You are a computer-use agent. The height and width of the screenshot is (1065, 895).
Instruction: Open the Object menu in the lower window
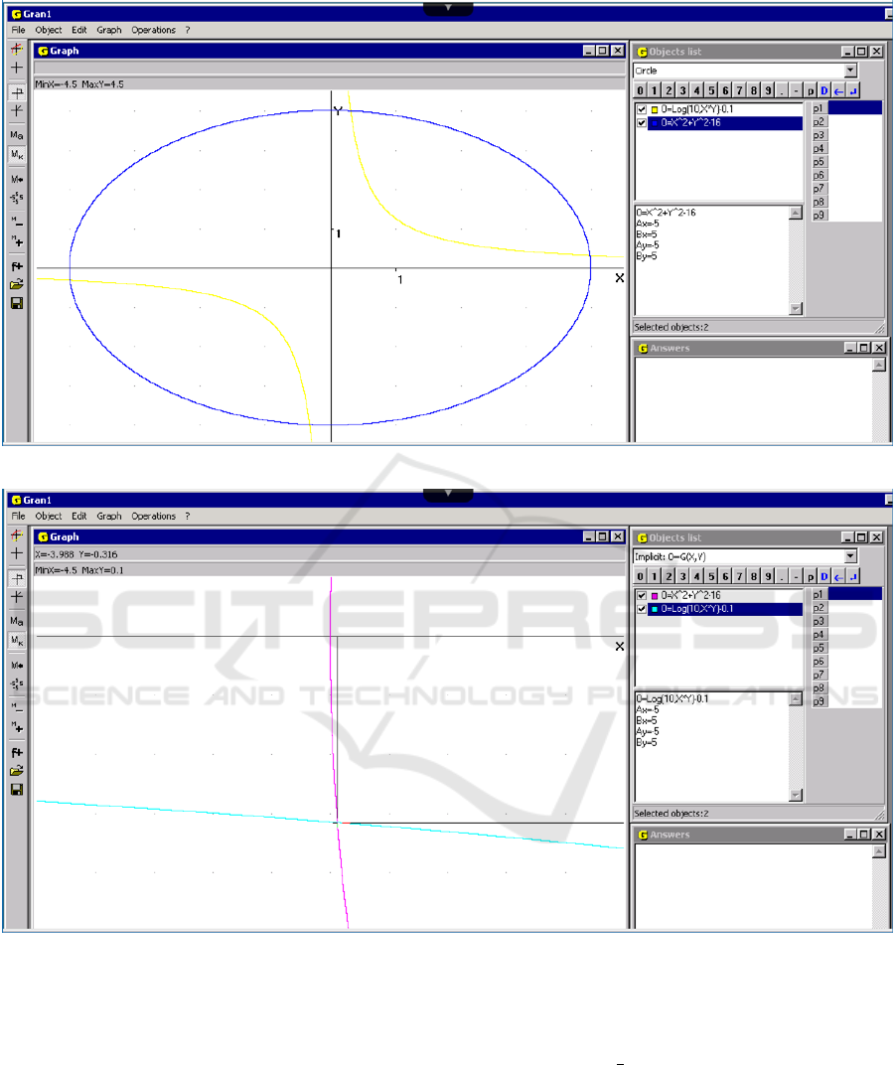coord(48,517)
